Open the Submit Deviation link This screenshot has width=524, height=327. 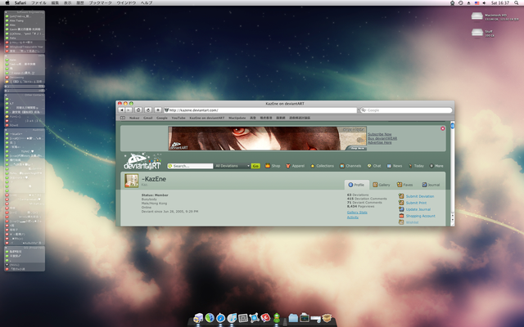pos(420,196)
